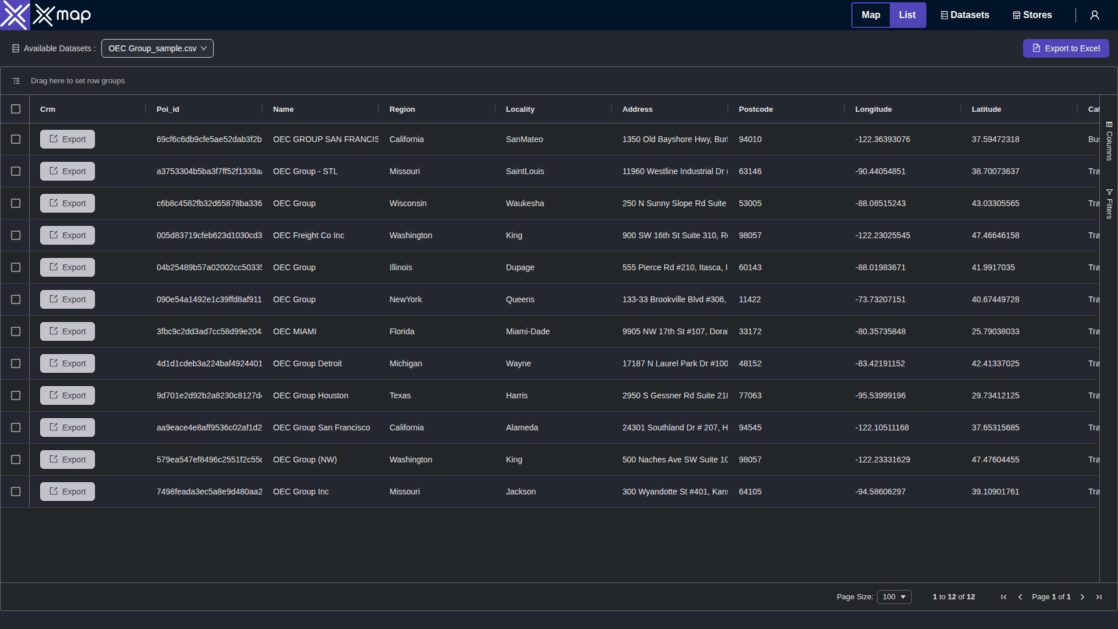Click Export to Excel
1118x629 pixels.
1066,48
